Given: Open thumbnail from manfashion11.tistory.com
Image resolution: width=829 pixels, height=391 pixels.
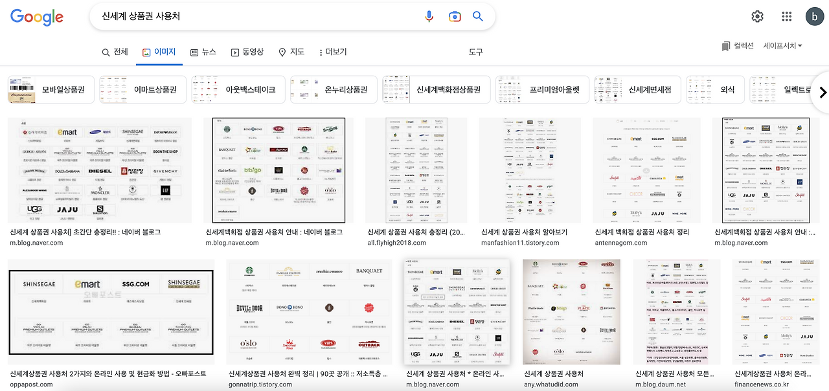Looking at the screenshot, I should pyautogui.click(x=530, y=170).
